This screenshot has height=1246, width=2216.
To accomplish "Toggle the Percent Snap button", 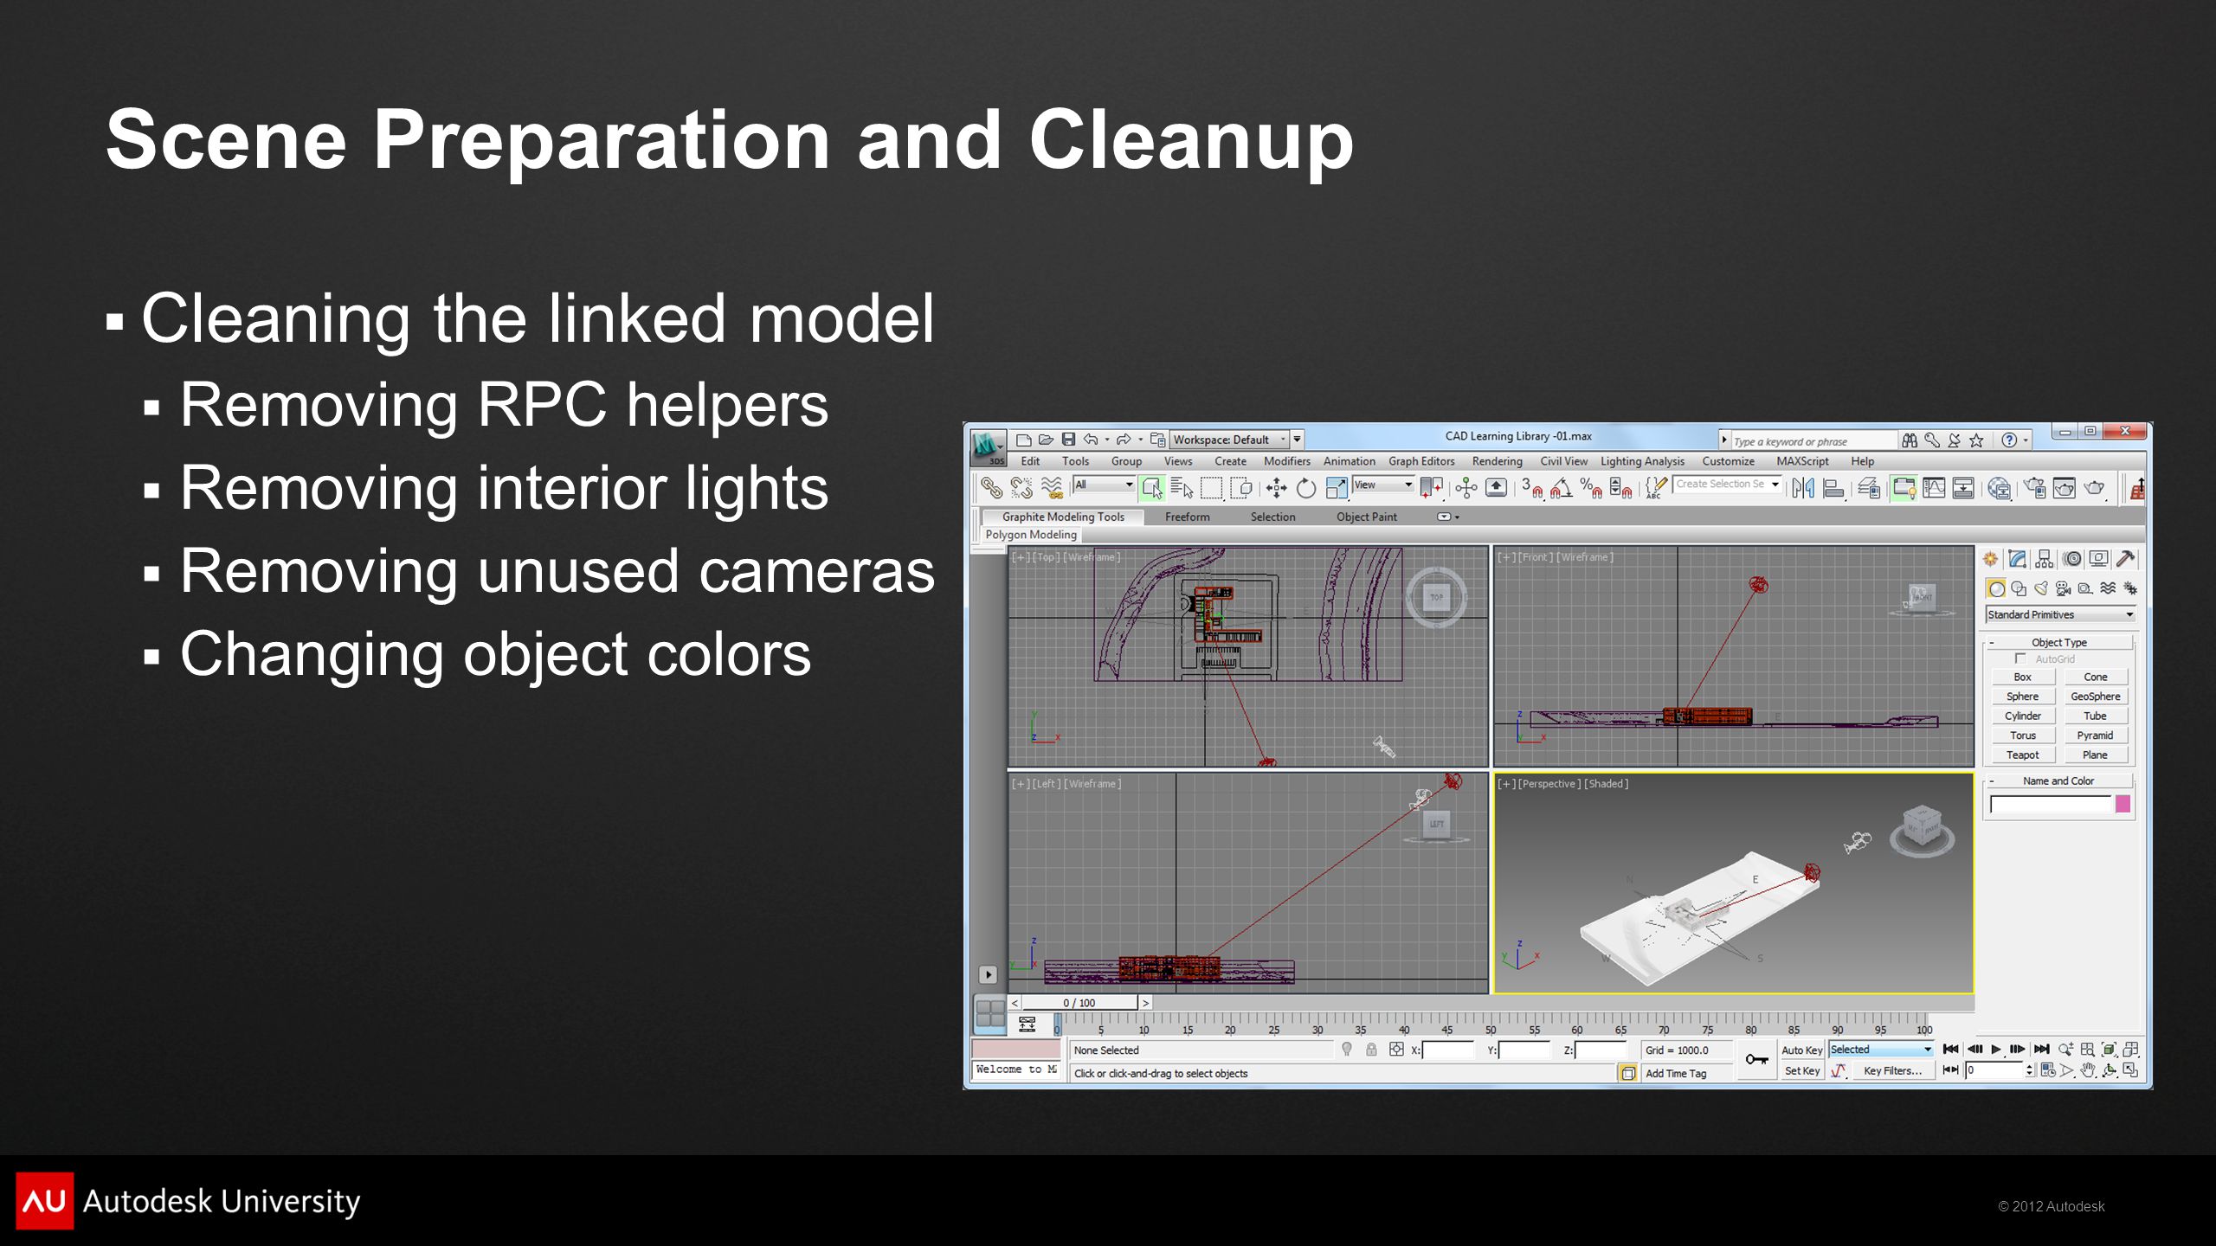I will click(x=1591, y=488).
